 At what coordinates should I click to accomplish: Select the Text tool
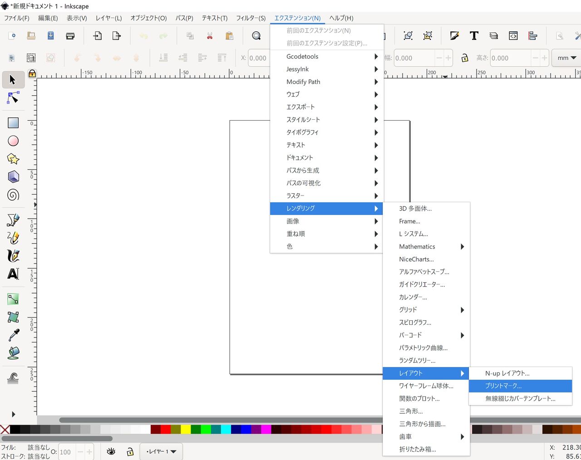13,274
